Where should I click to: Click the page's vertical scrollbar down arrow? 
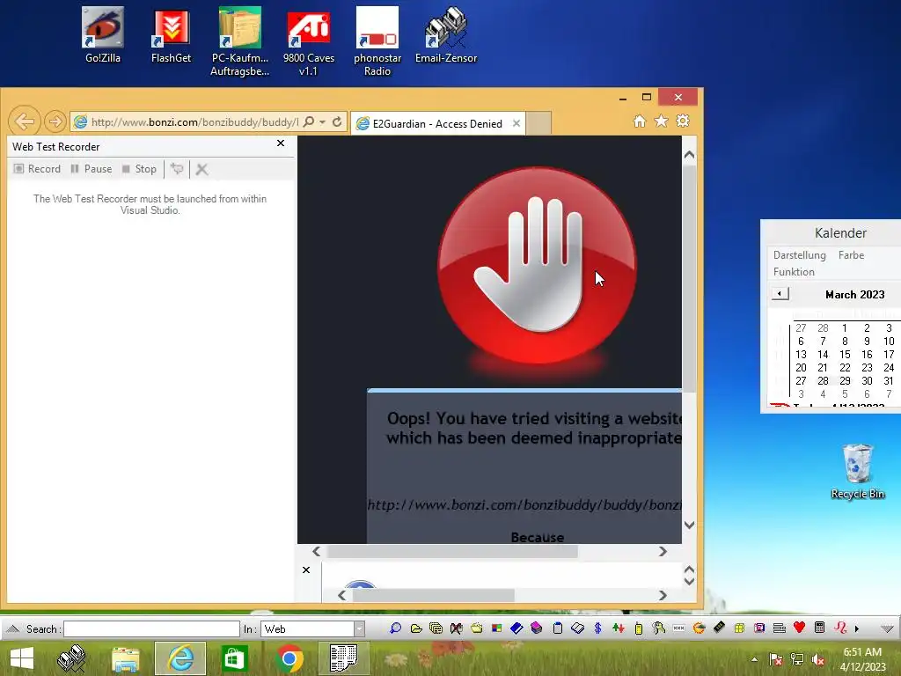point(690,525)
